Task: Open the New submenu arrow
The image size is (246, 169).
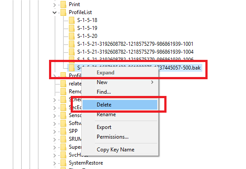Action: click(152, 82)
